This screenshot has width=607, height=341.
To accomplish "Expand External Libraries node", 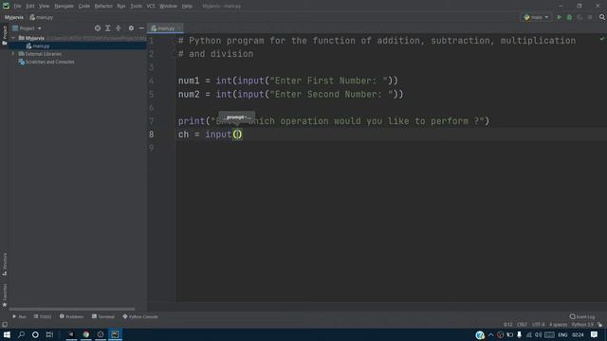I will pyautogui.click(x=13, y=54).
